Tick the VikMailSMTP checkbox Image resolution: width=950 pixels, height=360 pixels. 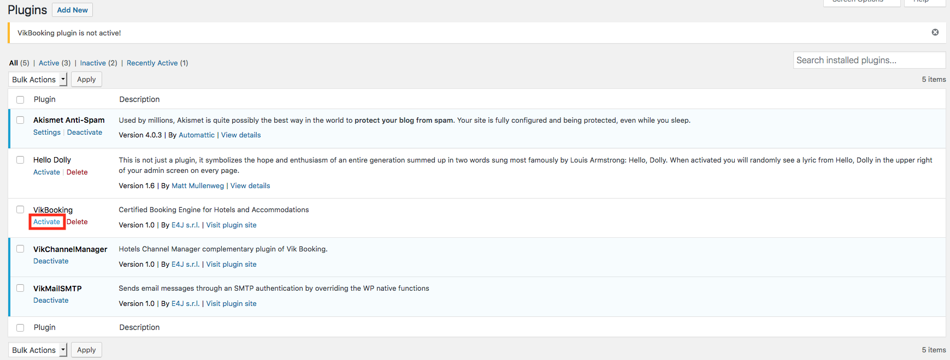(20, 288)
